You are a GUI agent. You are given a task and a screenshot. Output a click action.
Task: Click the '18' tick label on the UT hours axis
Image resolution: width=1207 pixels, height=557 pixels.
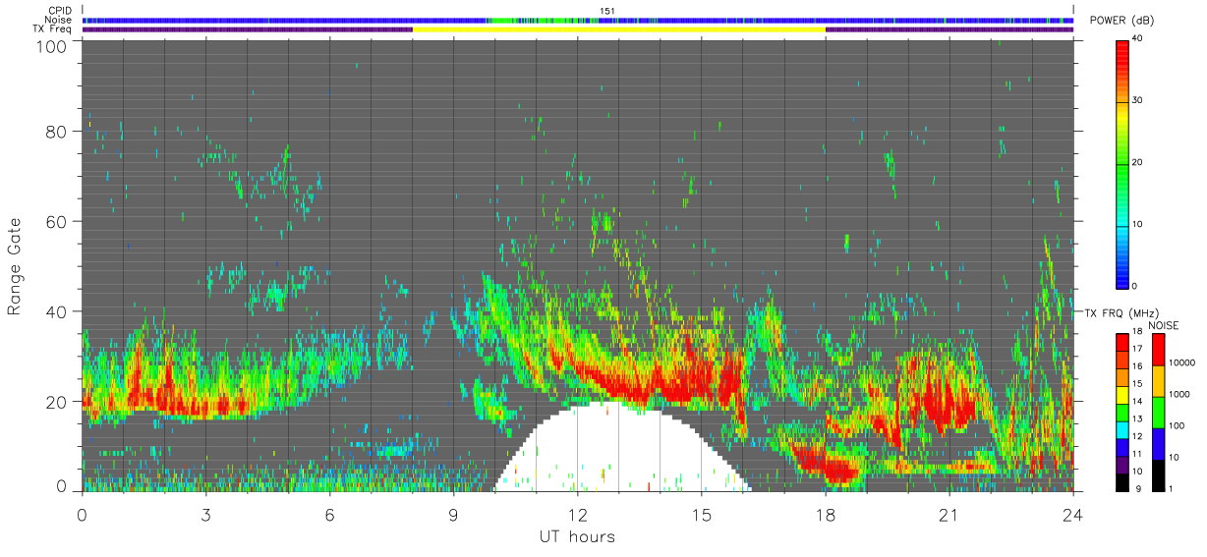[x=826, y=514]
